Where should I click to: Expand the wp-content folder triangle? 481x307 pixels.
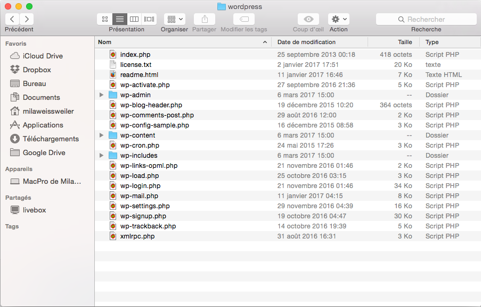(102, 135)
